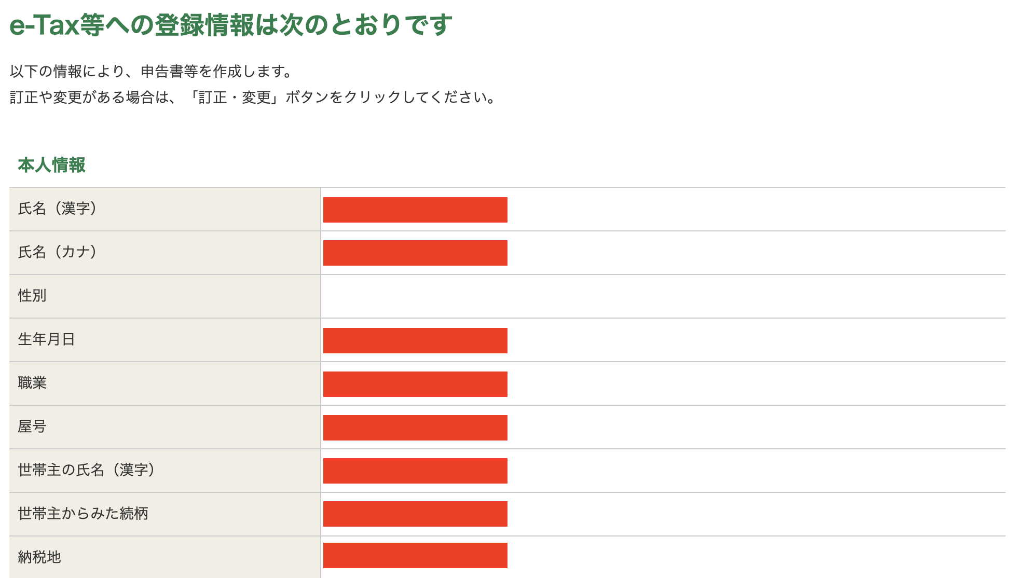Click the 納税地 row label
Viewport: 1015px width, 578px height.
(39, 557)
